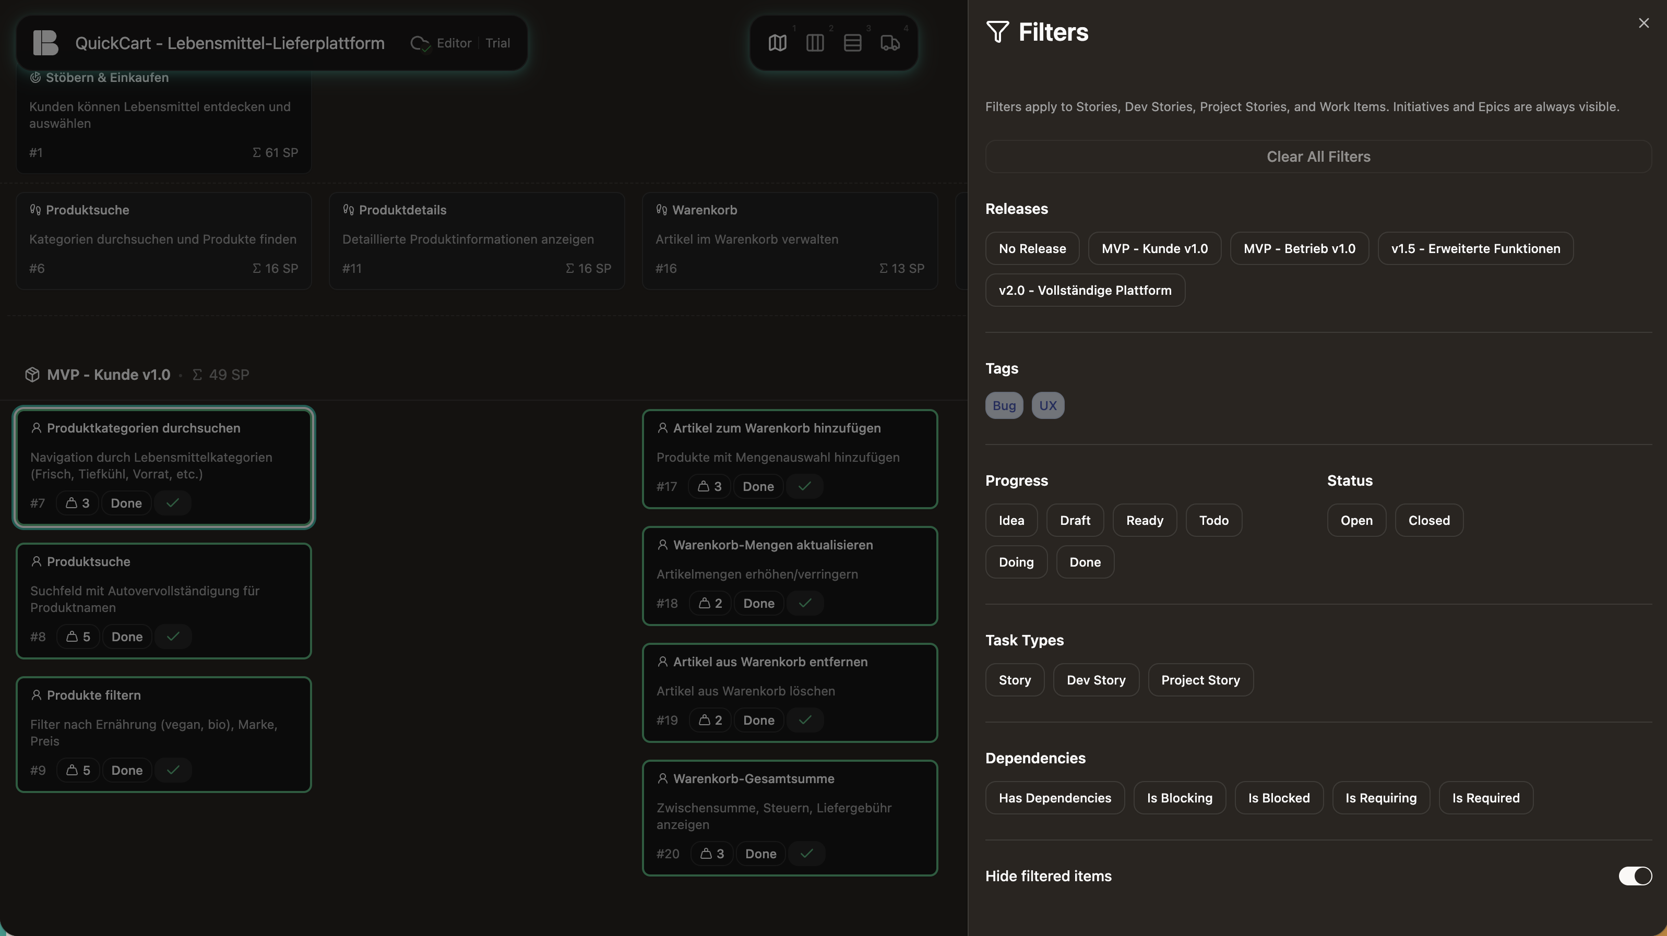This screenshot has height=936, width=1667.
Task: Click the package icon next to MVP - Kunde v1.0
Action: (32, 374)
